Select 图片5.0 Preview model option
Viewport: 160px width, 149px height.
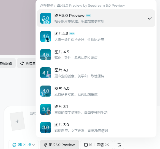coord(96,18)
